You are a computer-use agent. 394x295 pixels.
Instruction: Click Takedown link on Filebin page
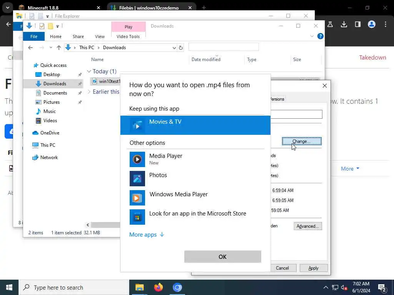point(372,58)
